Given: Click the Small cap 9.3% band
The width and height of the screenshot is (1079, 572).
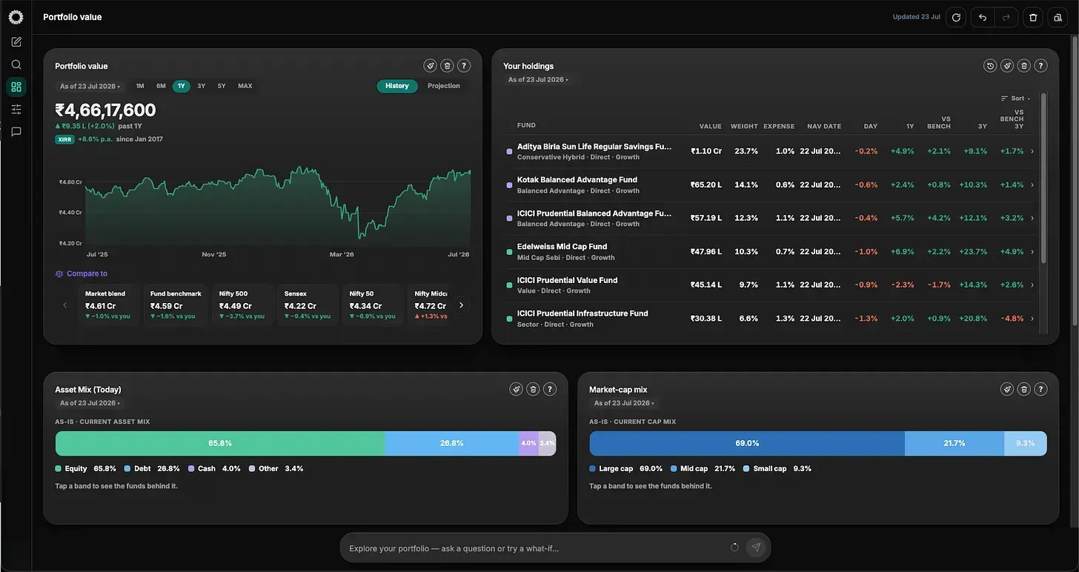Looking at the screenshot, I should (x=1026, y=443).
